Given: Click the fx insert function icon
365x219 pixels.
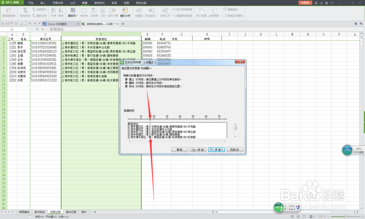Looking at the screenshot, I should pyautogui.click(x=43, y=29).
